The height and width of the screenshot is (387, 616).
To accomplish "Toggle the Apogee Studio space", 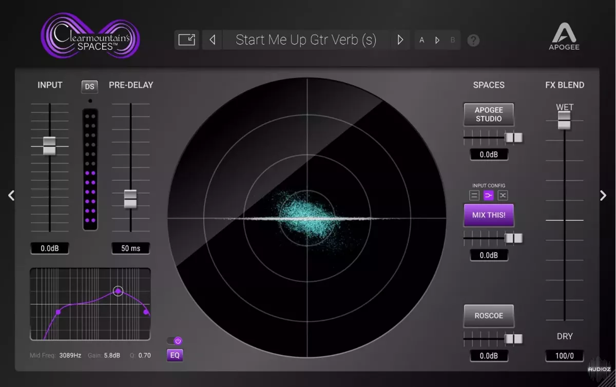I will (489, 114).
